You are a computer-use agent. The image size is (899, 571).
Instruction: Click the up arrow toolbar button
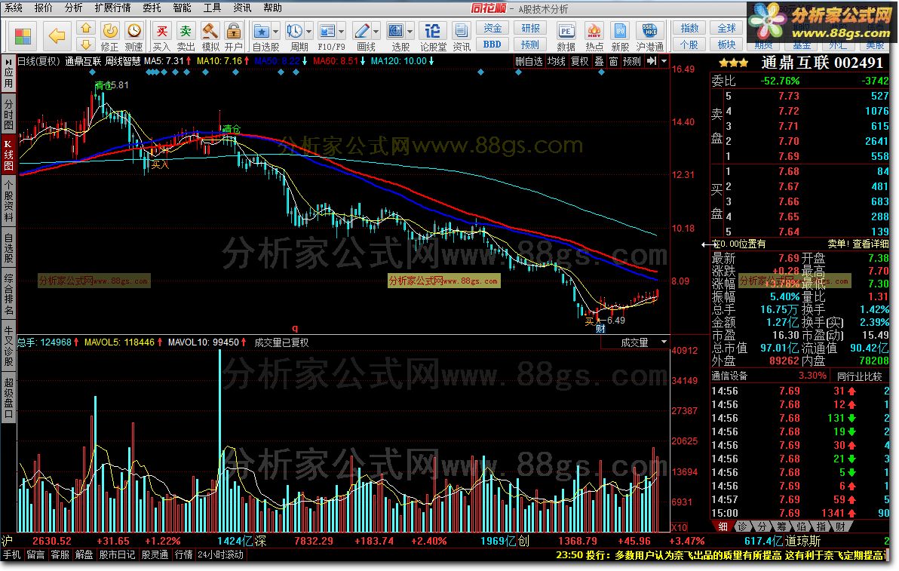coord(86,28)
